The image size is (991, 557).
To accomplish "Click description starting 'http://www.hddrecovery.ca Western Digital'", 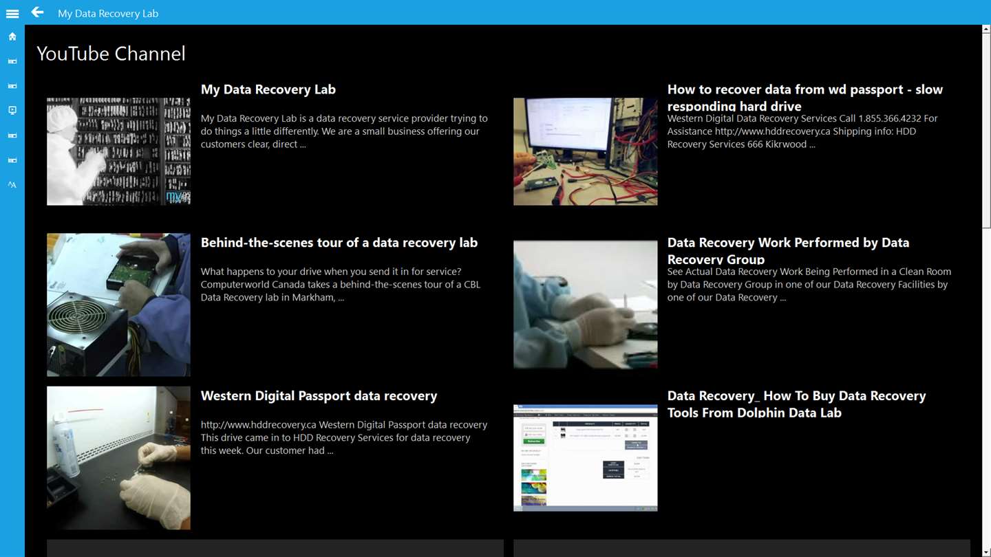I will click(344, 438).
